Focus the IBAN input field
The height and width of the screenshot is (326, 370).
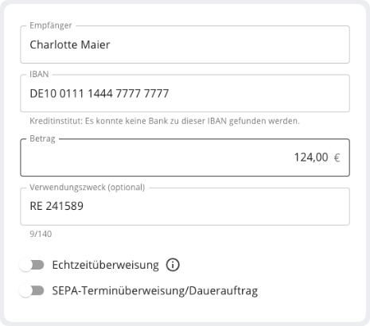(x=185, y=93)
